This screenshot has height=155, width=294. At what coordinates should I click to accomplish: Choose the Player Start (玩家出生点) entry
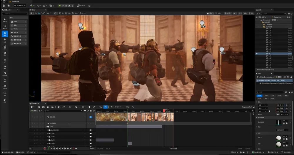(18, 36)
